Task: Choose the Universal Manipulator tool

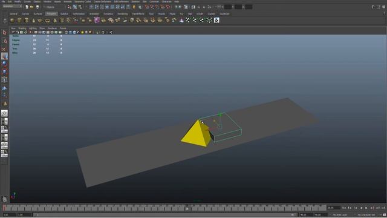Action: pyautogui.click(x=4, y=79)
